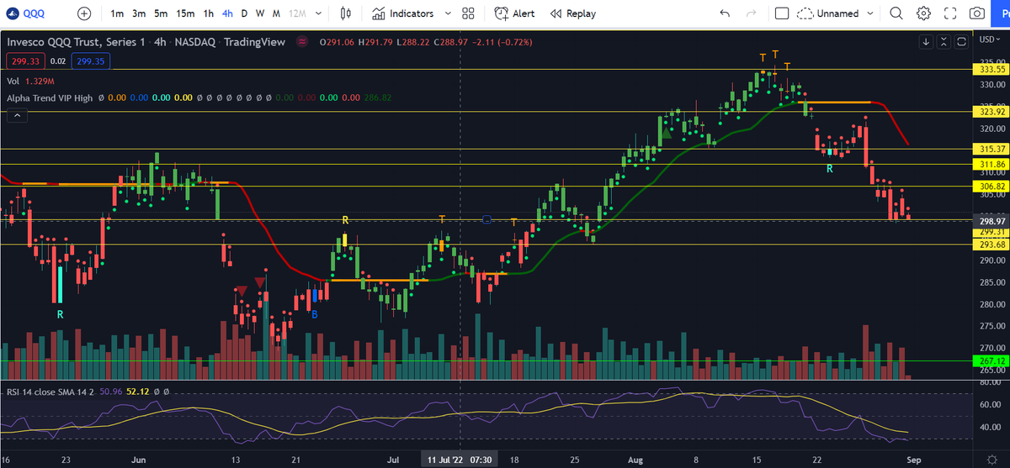
Task: Click the undo arrow
Action: pyautogui.click(x=726, y=13)
